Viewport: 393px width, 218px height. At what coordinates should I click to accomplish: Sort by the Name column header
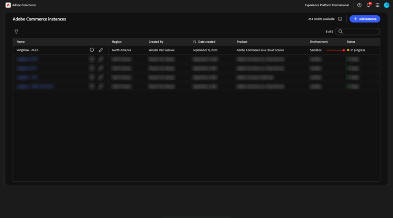tap(20, 42)
